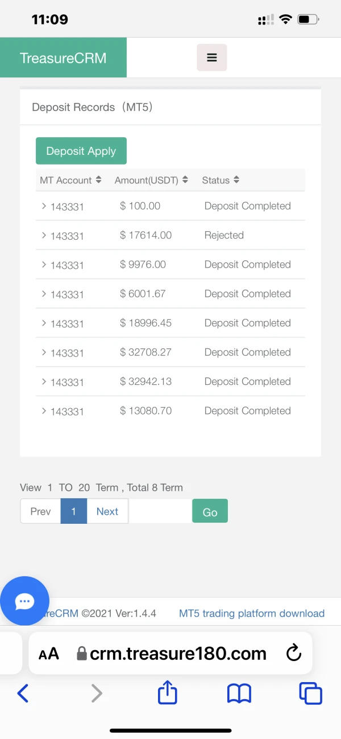Go to Next page

[x=107, y=511]
